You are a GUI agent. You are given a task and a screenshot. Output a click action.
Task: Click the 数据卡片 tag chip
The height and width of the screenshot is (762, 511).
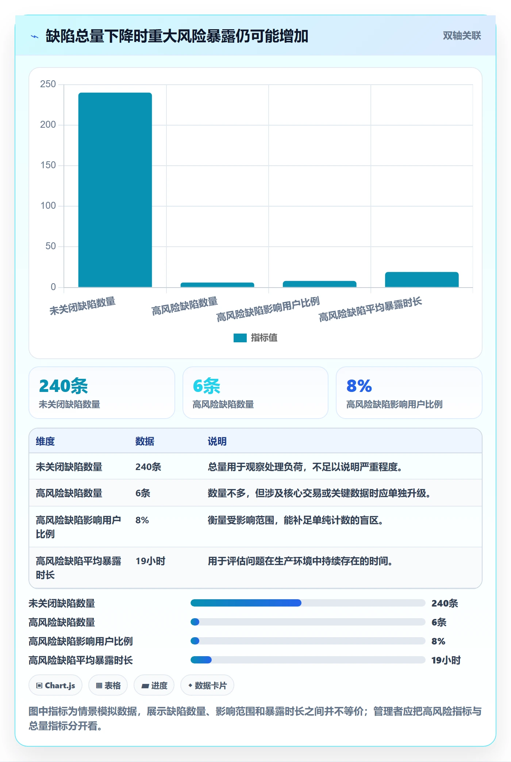tap(207, 685)
